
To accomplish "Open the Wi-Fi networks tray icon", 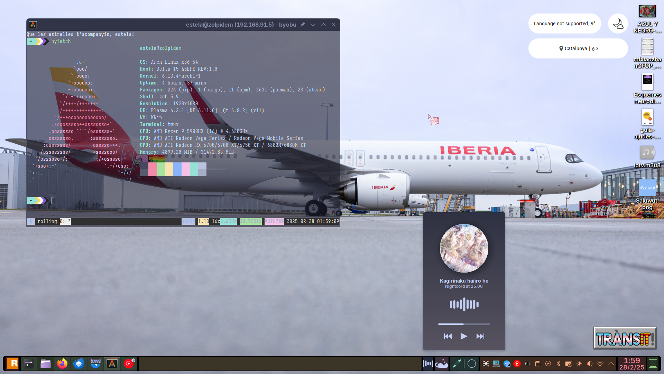I will point(600,364).
